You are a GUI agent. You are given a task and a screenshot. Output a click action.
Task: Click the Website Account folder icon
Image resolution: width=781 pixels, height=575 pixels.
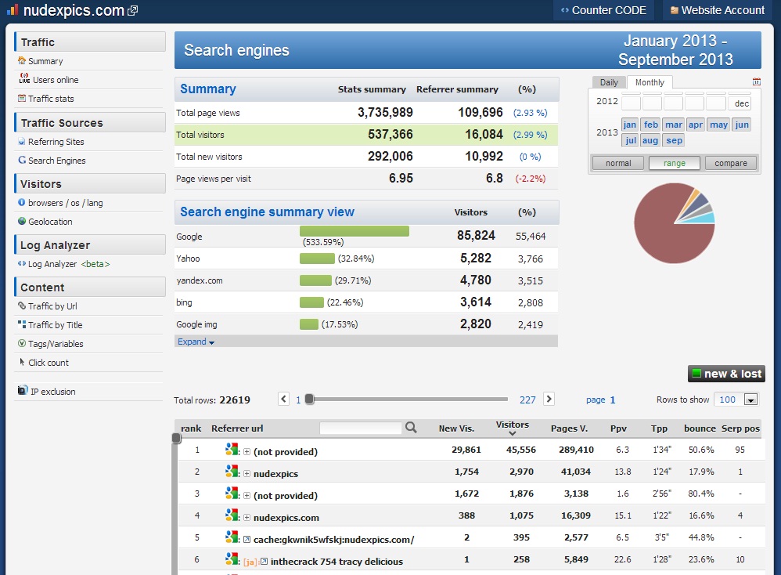point(675,10)
